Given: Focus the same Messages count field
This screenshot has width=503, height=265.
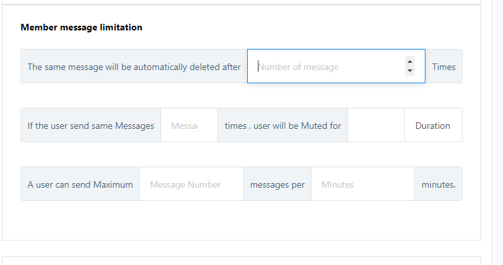Looking at the screenshot, I should pos(188,126).
